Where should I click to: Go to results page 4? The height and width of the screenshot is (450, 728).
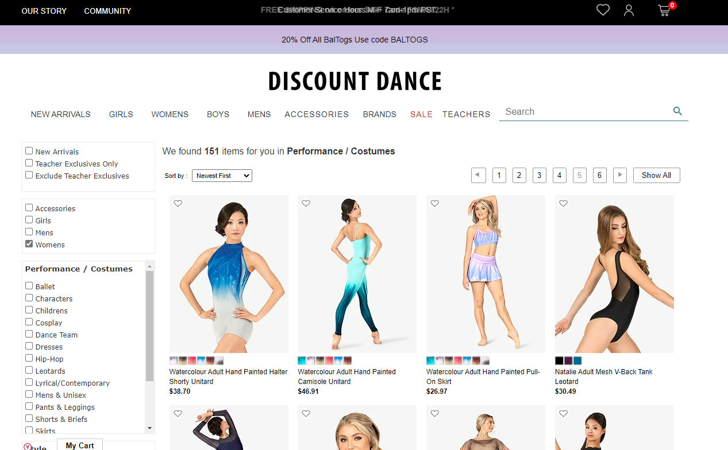pos(559,175)
